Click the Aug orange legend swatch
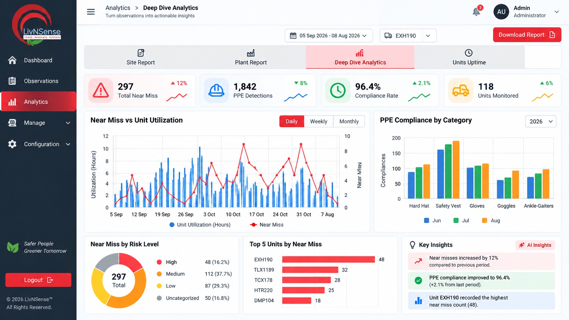Image resolution: width=569 pixels, height=320 pixels. [x=485, y=221]
